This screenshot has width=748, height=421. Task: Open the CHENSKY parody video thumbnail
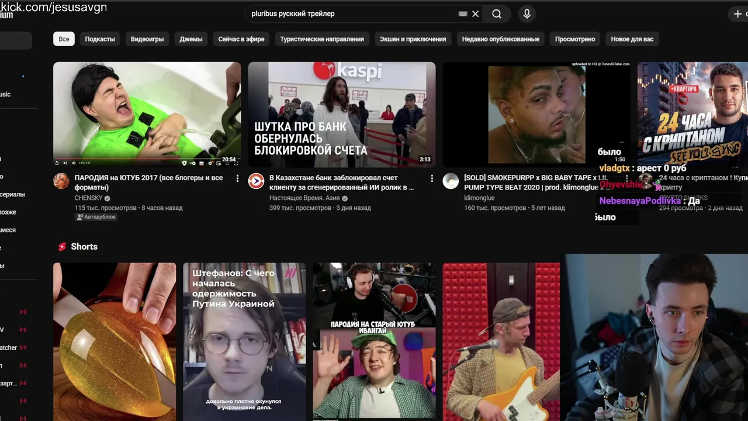coord(147,115)
